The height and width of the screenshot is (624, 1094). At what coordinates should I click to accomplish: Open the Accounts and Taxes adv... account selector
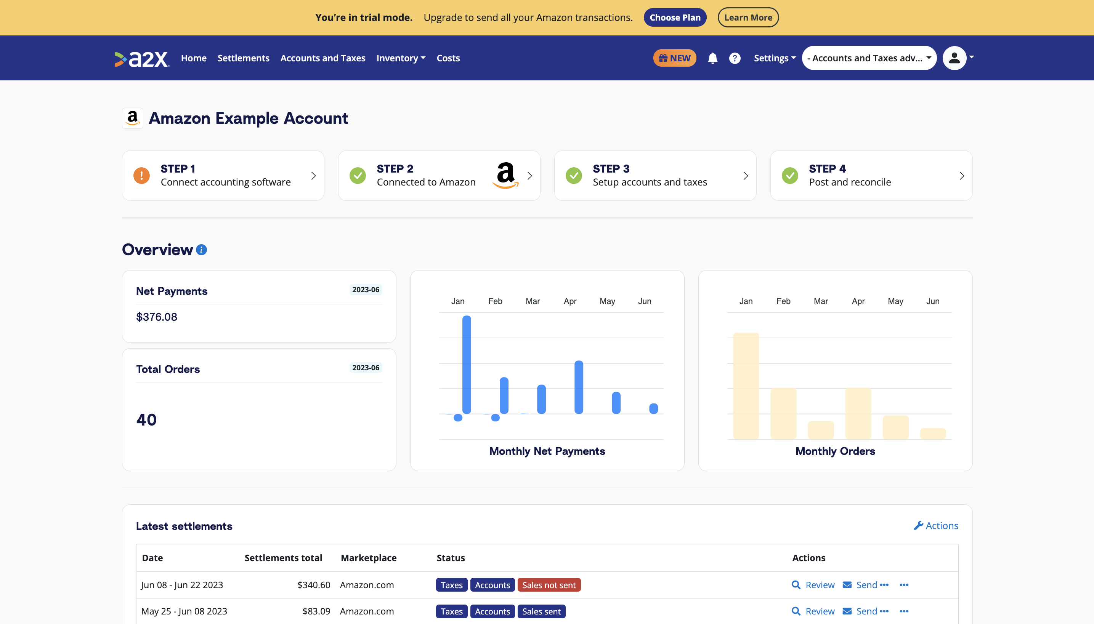click(x=869, y=58)
